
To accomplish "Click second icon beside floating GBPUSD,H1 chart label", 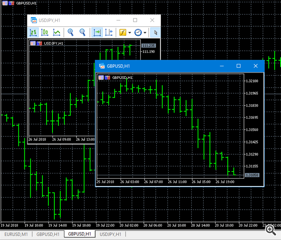I will click(108, 78).
